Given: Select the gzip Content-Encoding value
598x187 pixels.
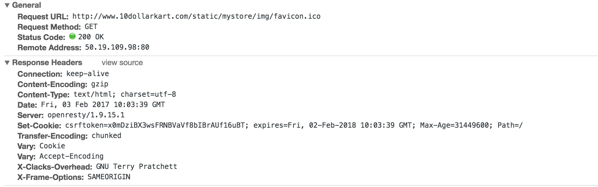Looking at the screenshot, I should [x=100, y=84].
